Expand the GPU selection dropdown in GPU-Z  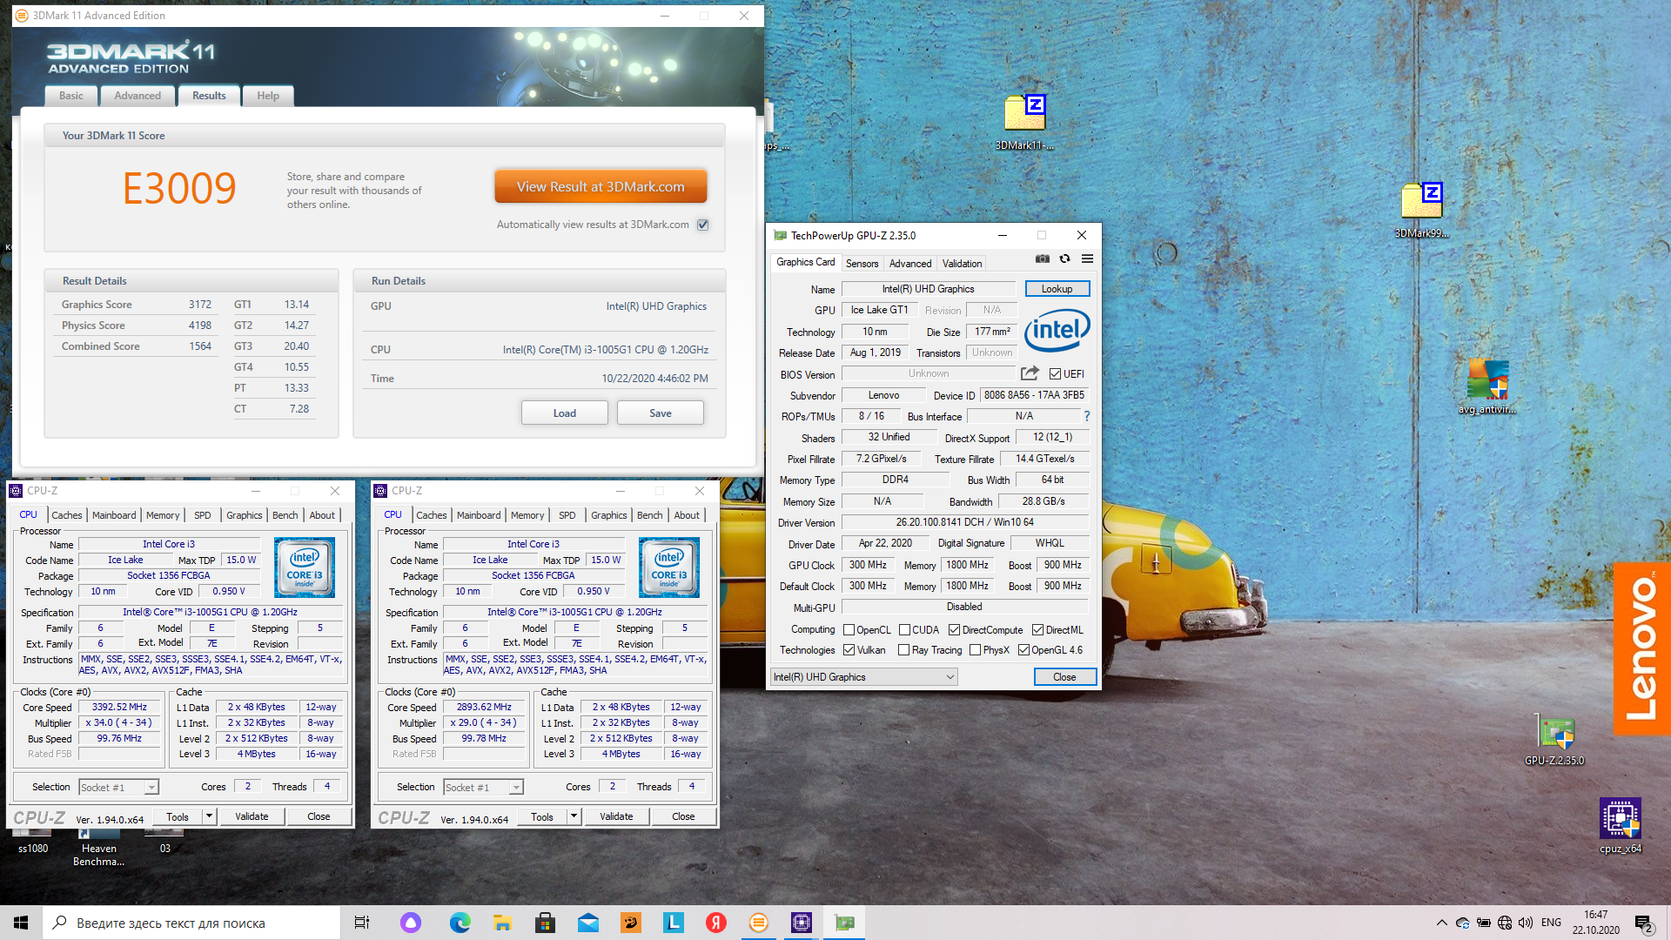863,677
